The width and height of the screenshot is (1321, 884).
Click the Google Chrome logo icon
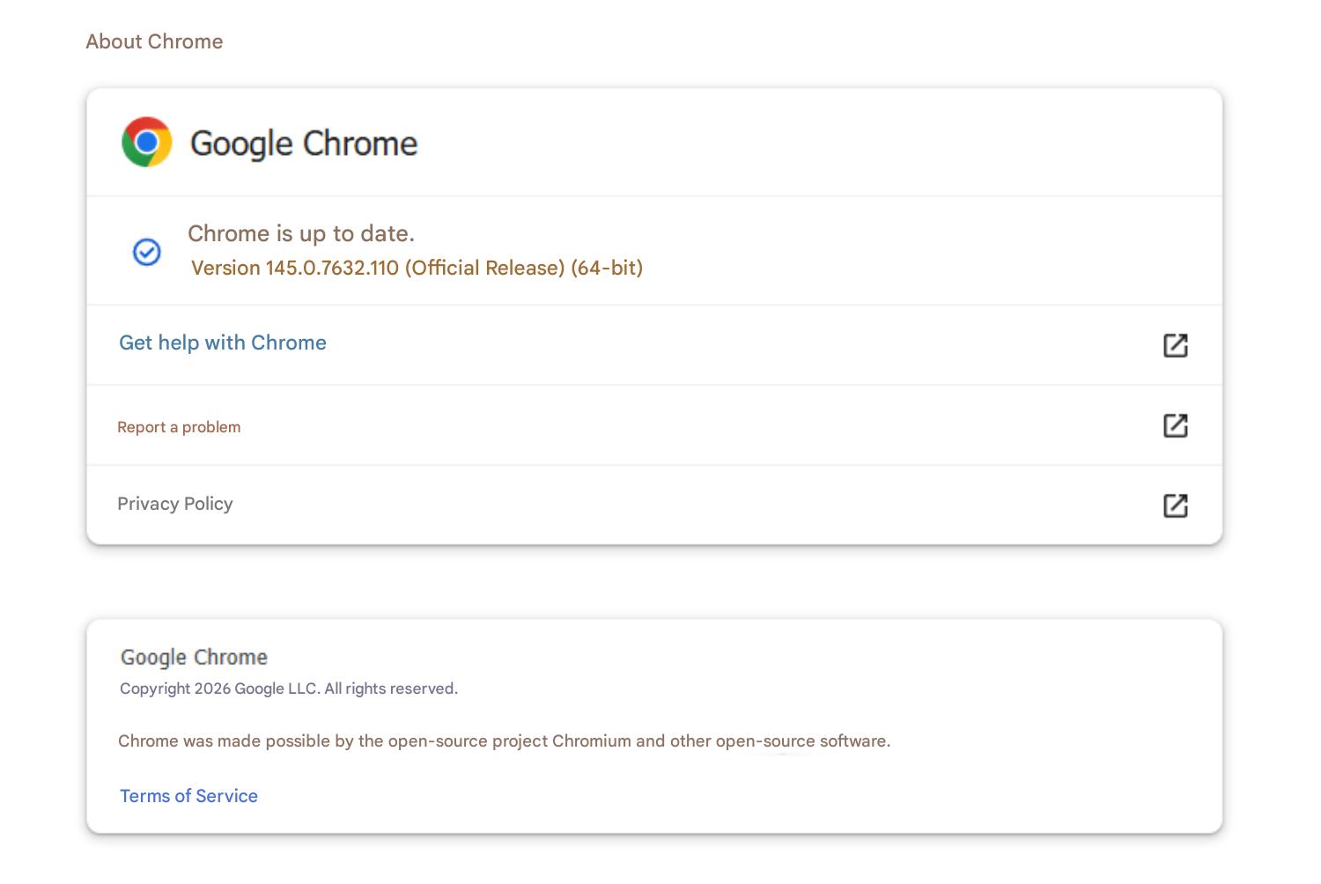[x=147, y=142]
